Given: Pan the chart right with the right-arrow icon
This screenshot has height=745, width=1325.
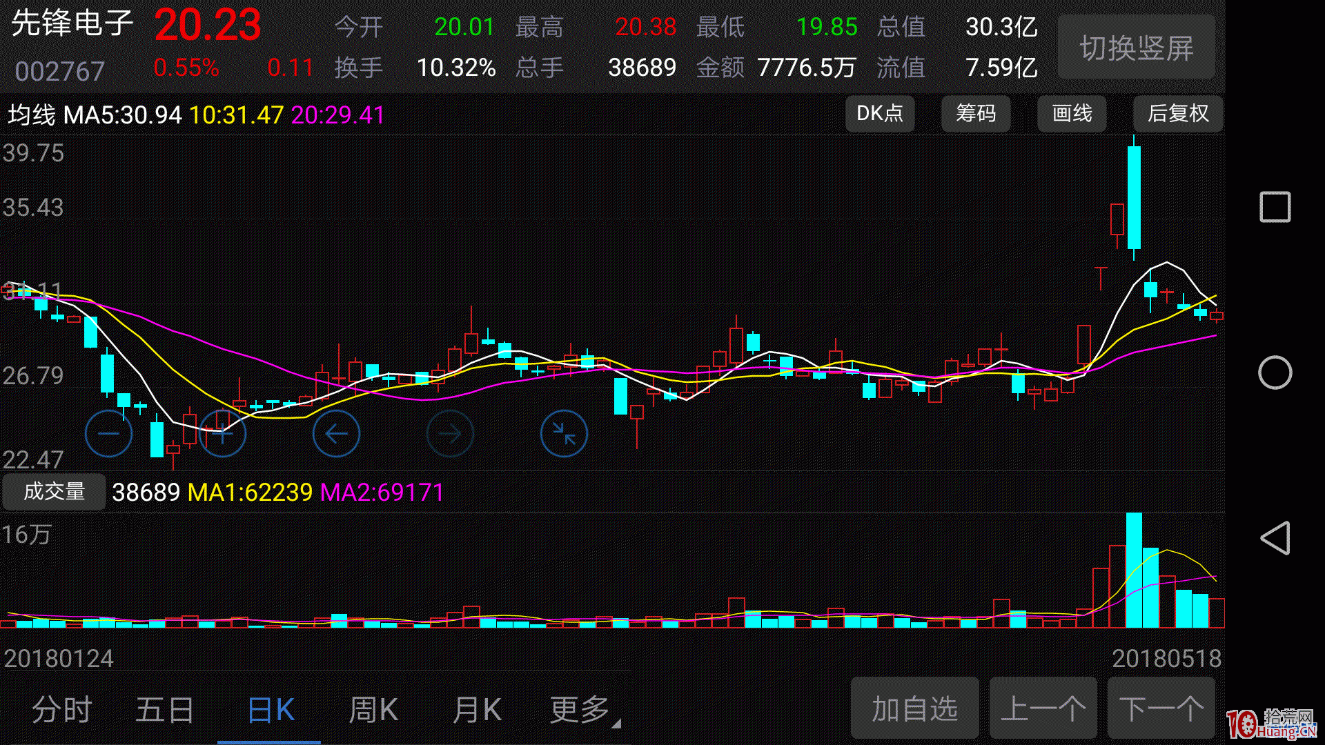Looking at the screenshot, I should click(x=450, y=433).
